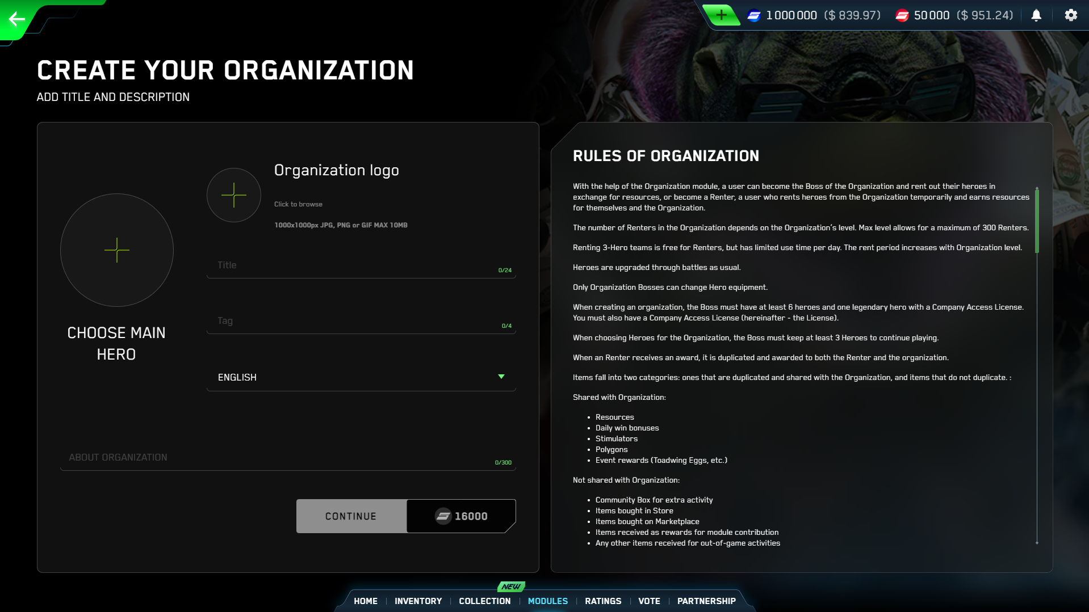The width and height of the screenshot is (1089, 612).
Task: Switch to the COLLECTION tab
Action: click(484, 601)
